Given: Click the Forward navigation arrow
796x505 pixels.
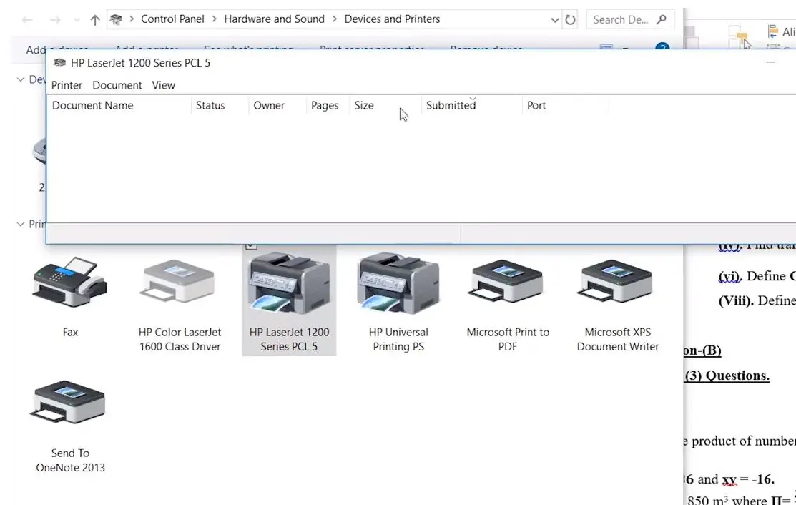Looking at the screenshot, I should 55,20.
